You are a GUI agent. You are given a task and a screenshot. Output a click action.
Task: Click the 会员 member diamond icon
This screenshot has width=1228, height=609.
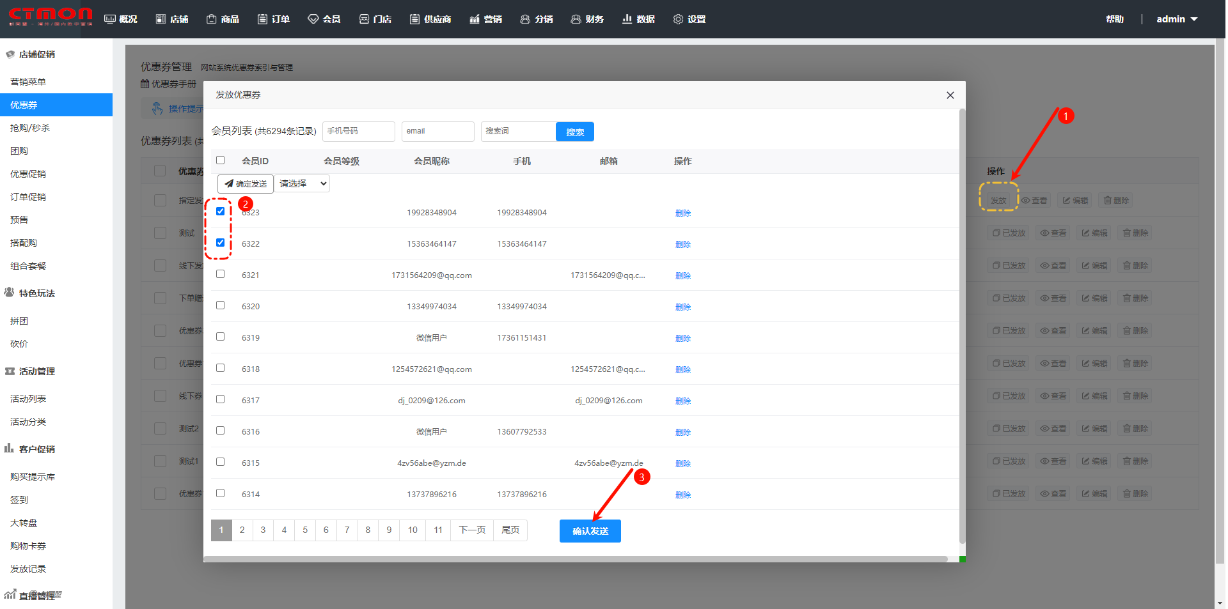313,19
